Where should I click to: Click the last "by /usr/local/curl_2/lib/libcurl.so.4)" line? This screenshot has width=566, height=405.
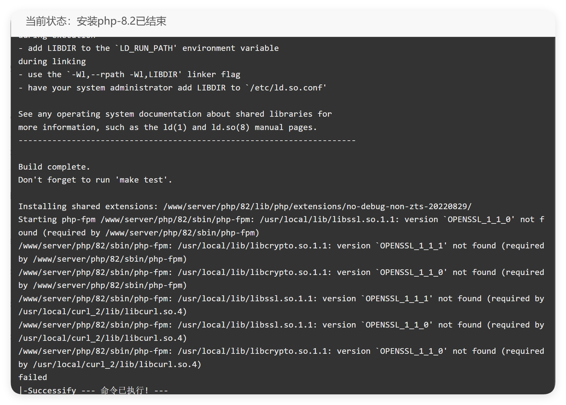point(110,364)
